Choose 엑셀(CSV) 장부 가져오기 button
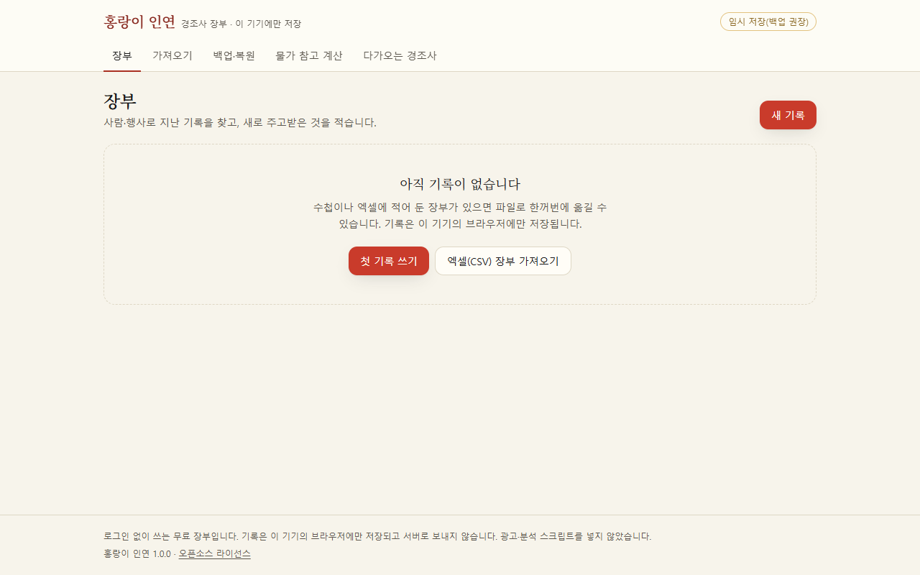Viewport: 920px width, 575px height. [503, 261]
